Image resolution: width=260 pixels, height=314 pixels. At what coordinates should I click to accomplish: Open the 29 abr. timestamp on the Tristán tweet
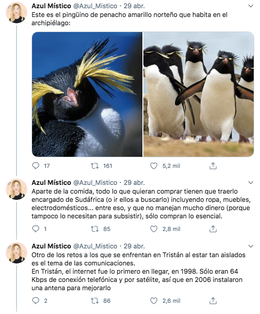pos(134,246)
